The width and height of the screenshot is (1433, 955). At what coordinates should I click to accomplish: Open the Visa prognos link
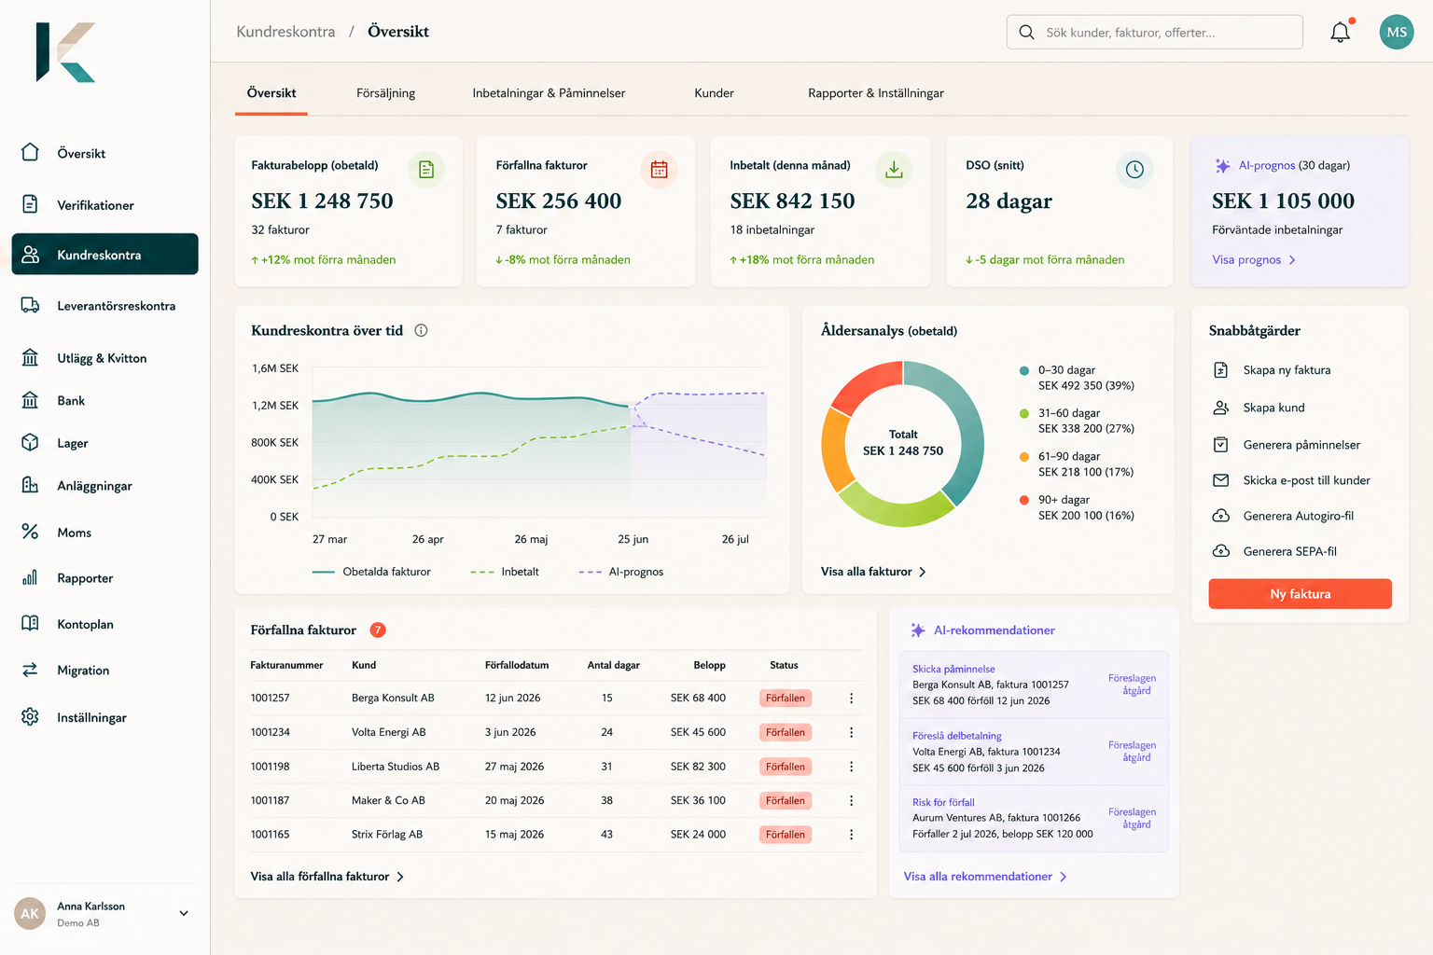click(x=1254, y=260)
